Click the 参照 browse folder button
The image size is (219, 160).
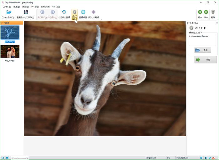(x=203, y=50)
